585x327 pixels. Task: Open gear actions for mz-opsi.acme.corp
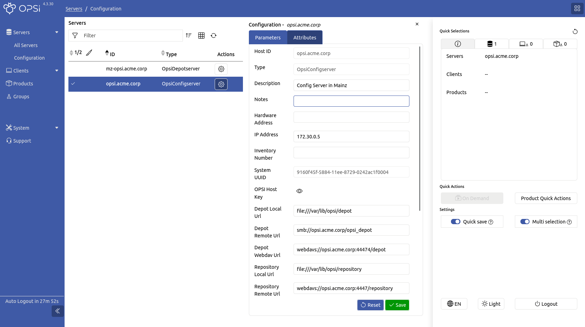point(221,69)
